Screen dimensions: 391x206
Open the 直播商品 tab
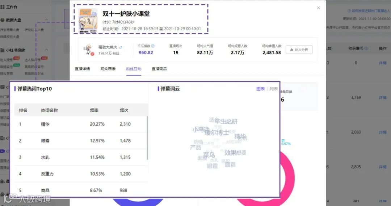click(159, 69)
